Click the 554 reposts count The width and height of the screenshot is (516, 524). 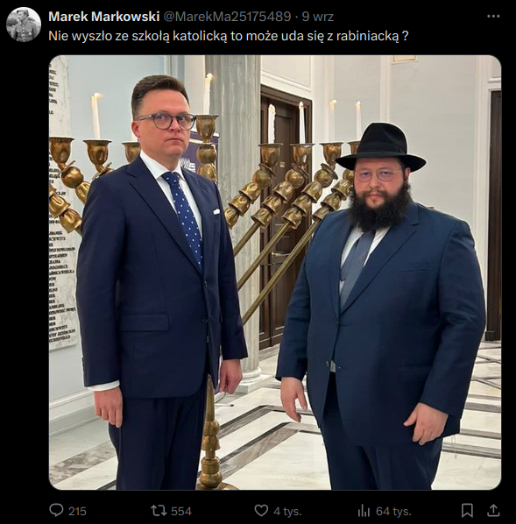click(x=181, y=511)
